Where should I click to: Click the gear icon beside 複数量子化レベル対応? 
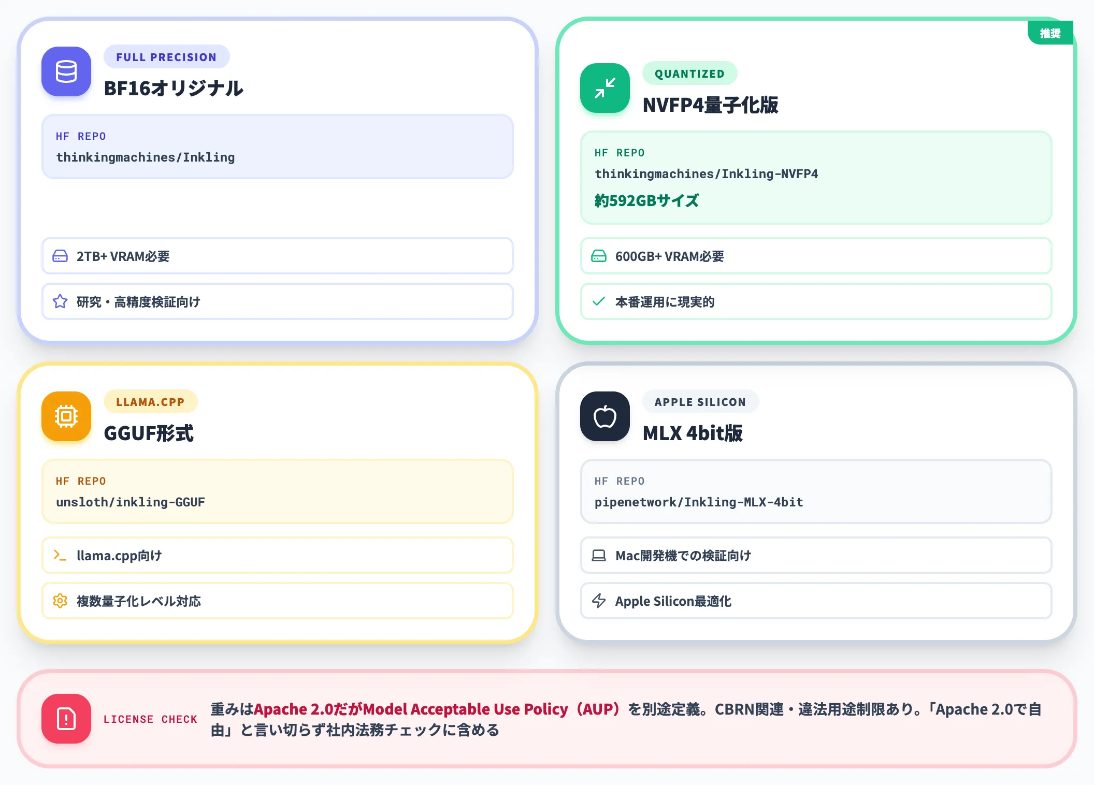tap(60, 601)
